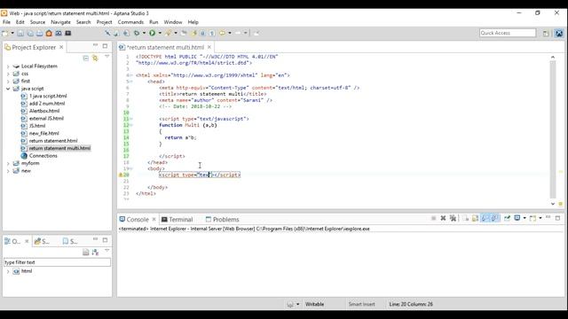Open the Navigate menu
Screen dimensions: 568x319
click(60, 22)
